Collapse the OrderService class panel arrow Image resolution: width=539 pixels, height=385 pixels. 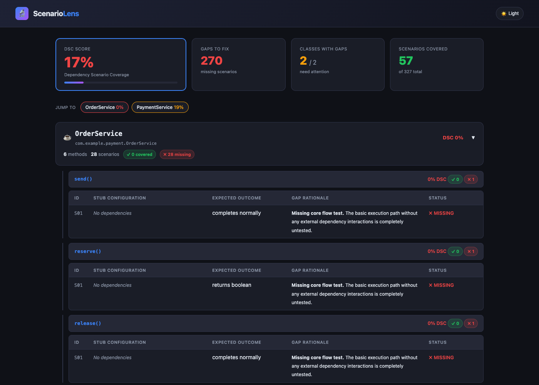(473, 137)
